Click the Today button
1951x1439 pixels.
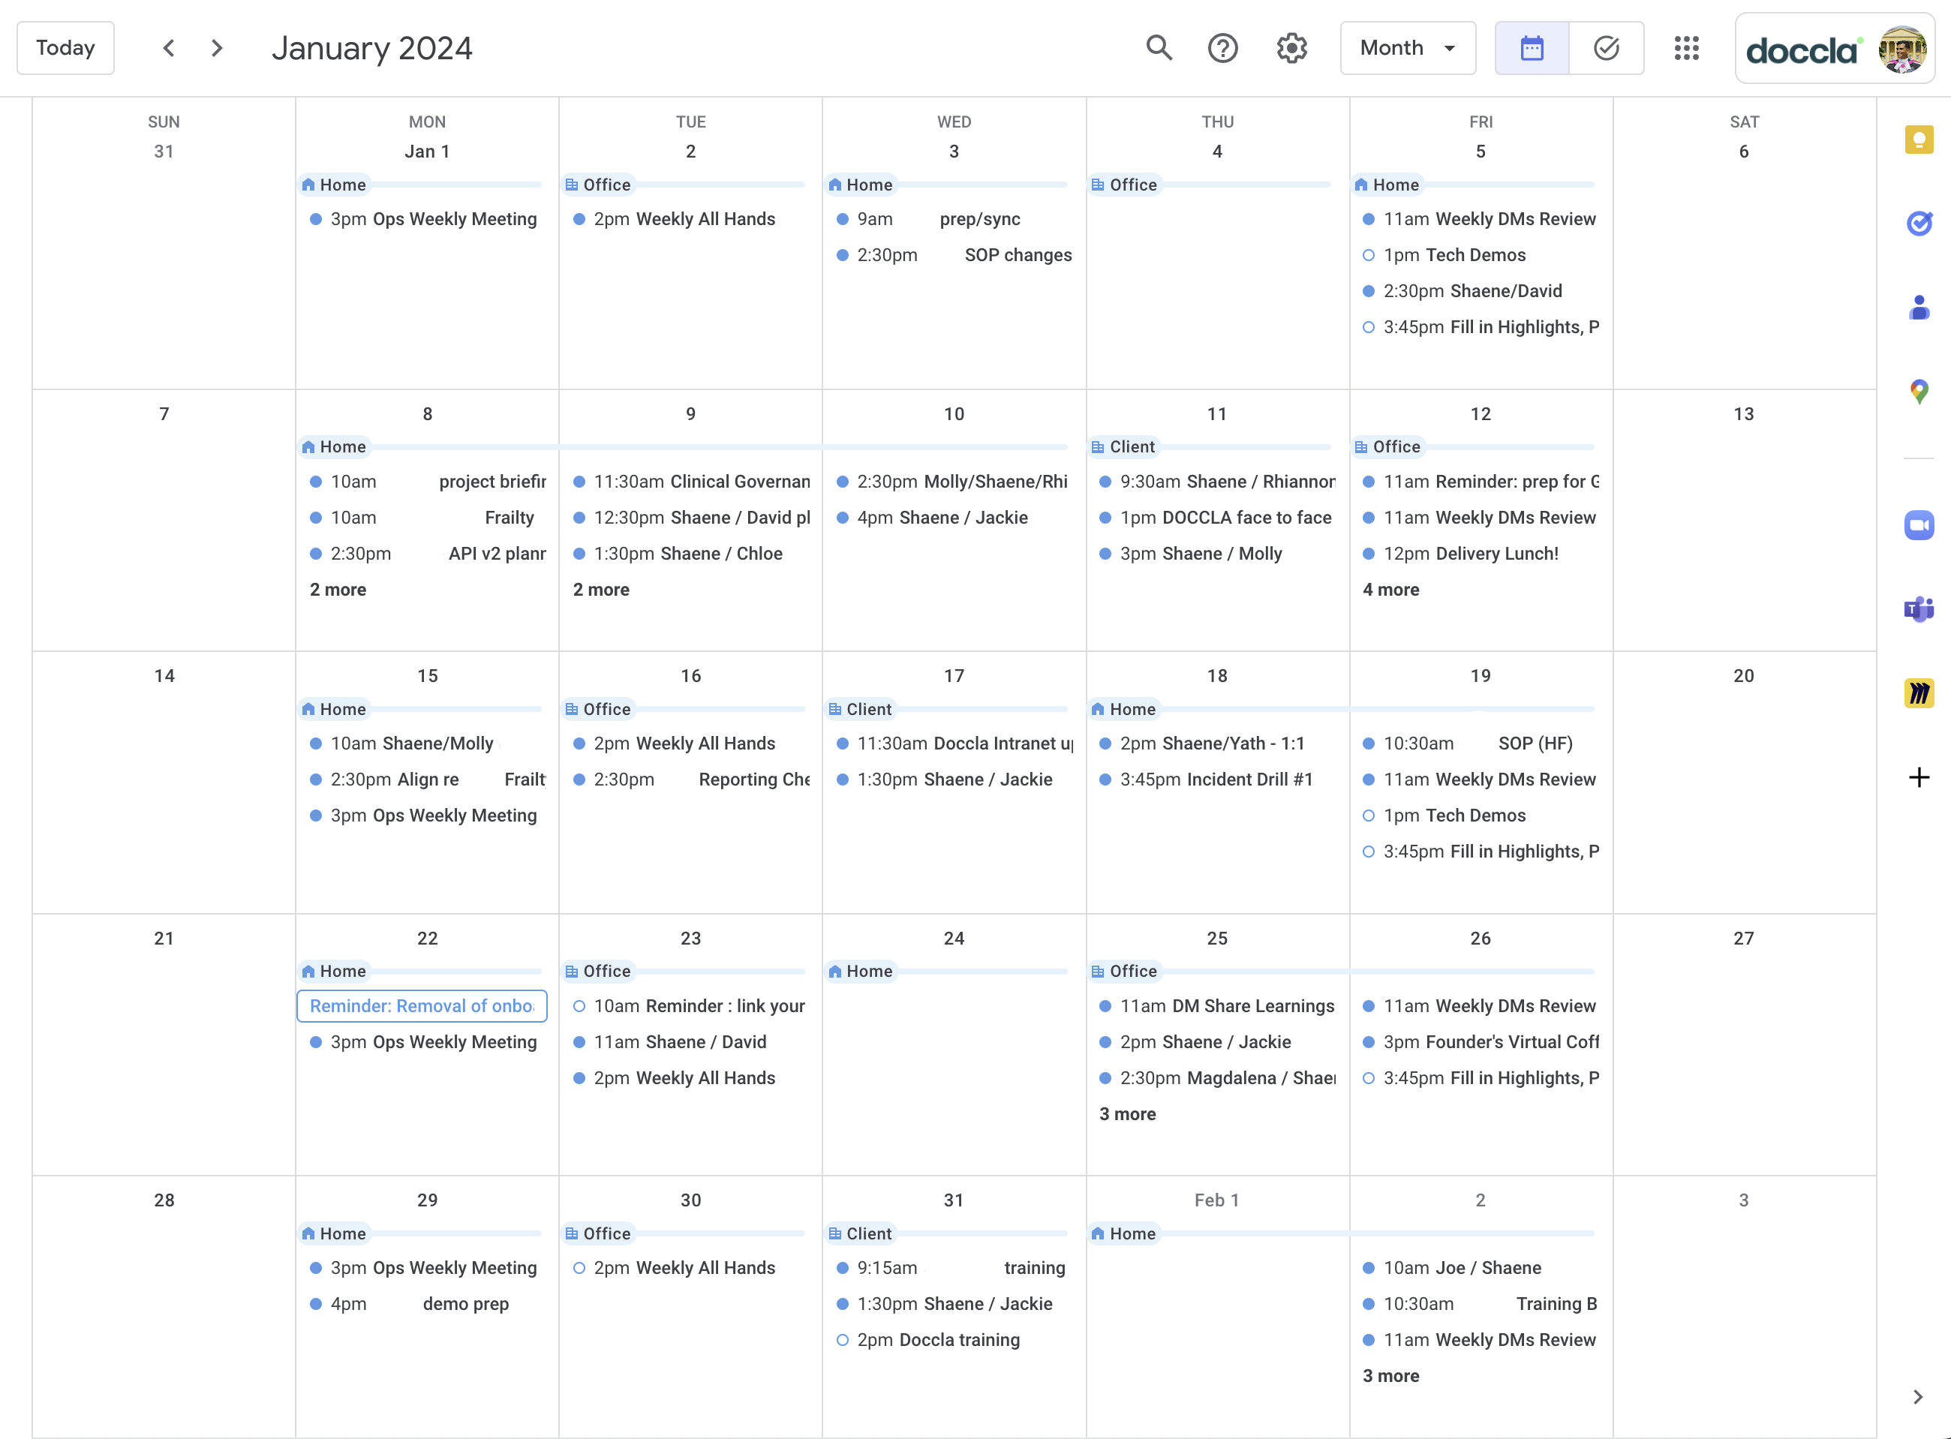[x=65, y=48]
